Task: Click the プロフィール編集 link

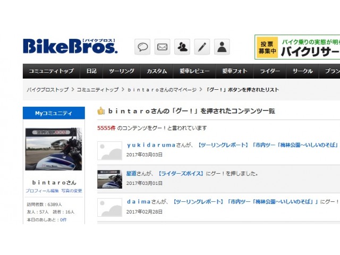Action: tap(42, 191)
